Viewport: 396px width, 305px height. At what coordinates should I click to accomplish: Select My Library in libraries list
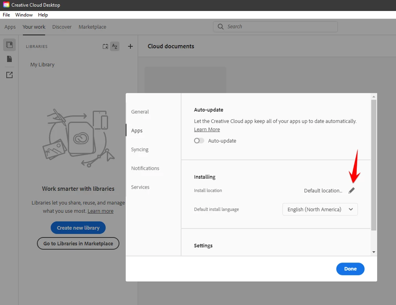(x=42, y=65)
